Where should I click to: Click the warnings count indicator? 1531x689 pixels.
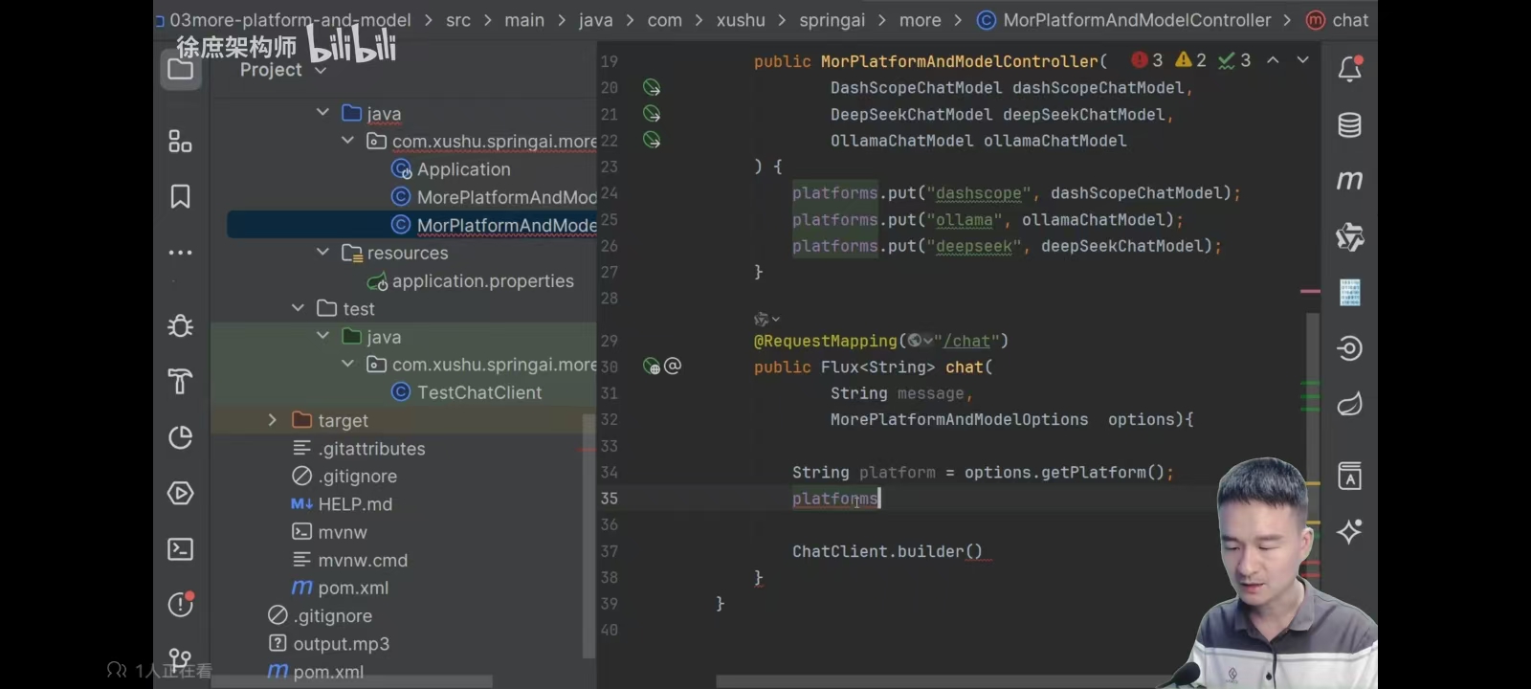(x=1191, y=60)
